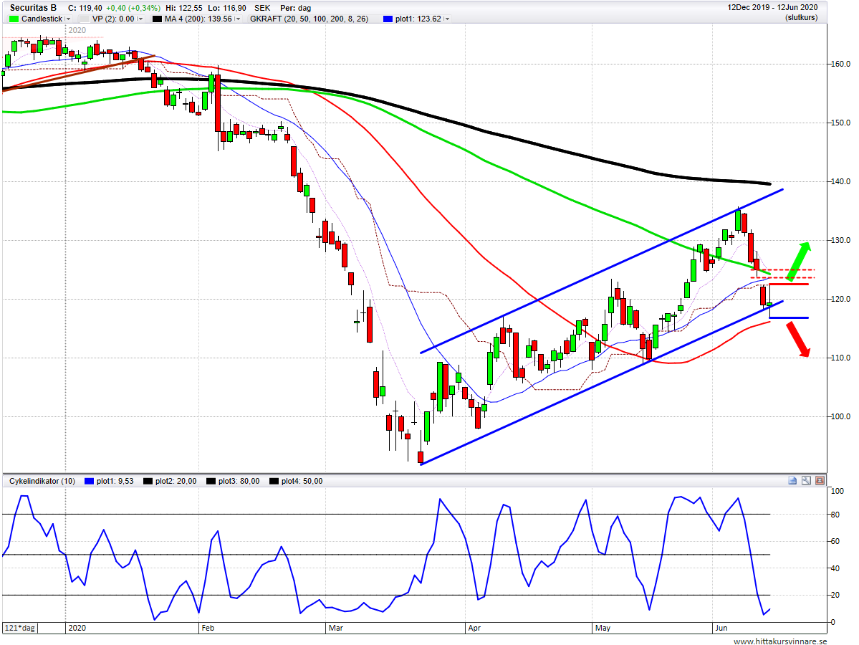The width and height of the screenshot is (859, 645).
Task: Open Cykelindikator settings with the wrench icon
Action: [806, 481]
